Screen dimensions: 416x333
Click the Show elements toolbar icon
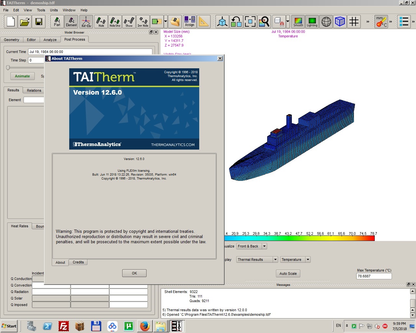[129, 22]
